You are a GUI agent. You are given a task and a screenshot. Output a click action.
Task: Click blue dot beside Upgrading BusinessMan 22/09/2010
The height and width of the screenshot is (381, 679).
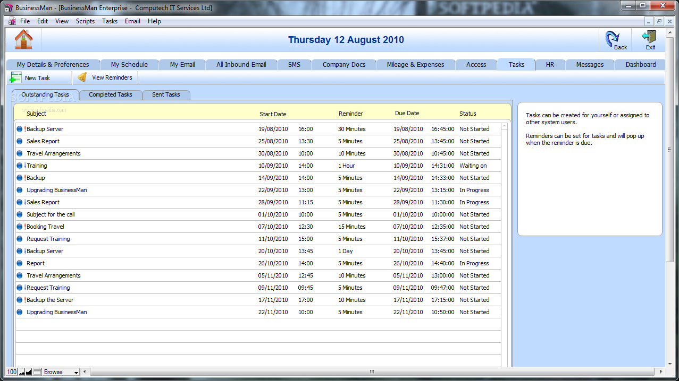coord(20,190)
